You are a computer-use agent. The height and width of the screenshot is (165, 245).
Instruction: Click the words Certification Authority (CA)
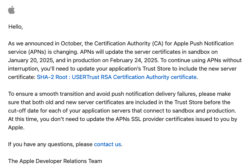click(129, 43)
